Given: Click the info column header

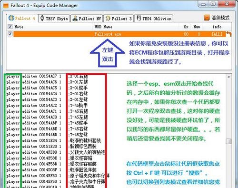Looking at the screenshot, I should pyautogui.click(x=217, y=27).
